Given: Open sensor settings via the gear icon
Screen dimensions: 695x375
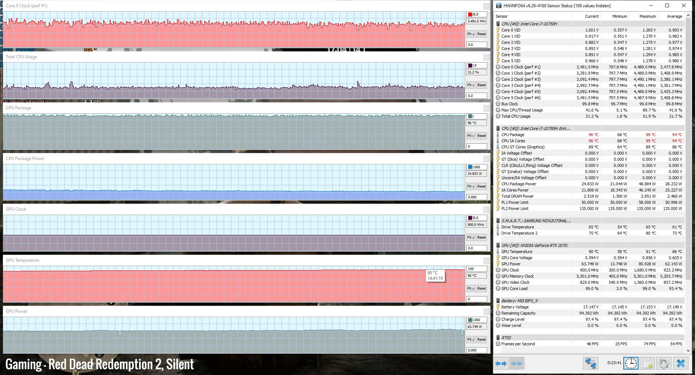Looking at the screenshot, I should [664, 363].
